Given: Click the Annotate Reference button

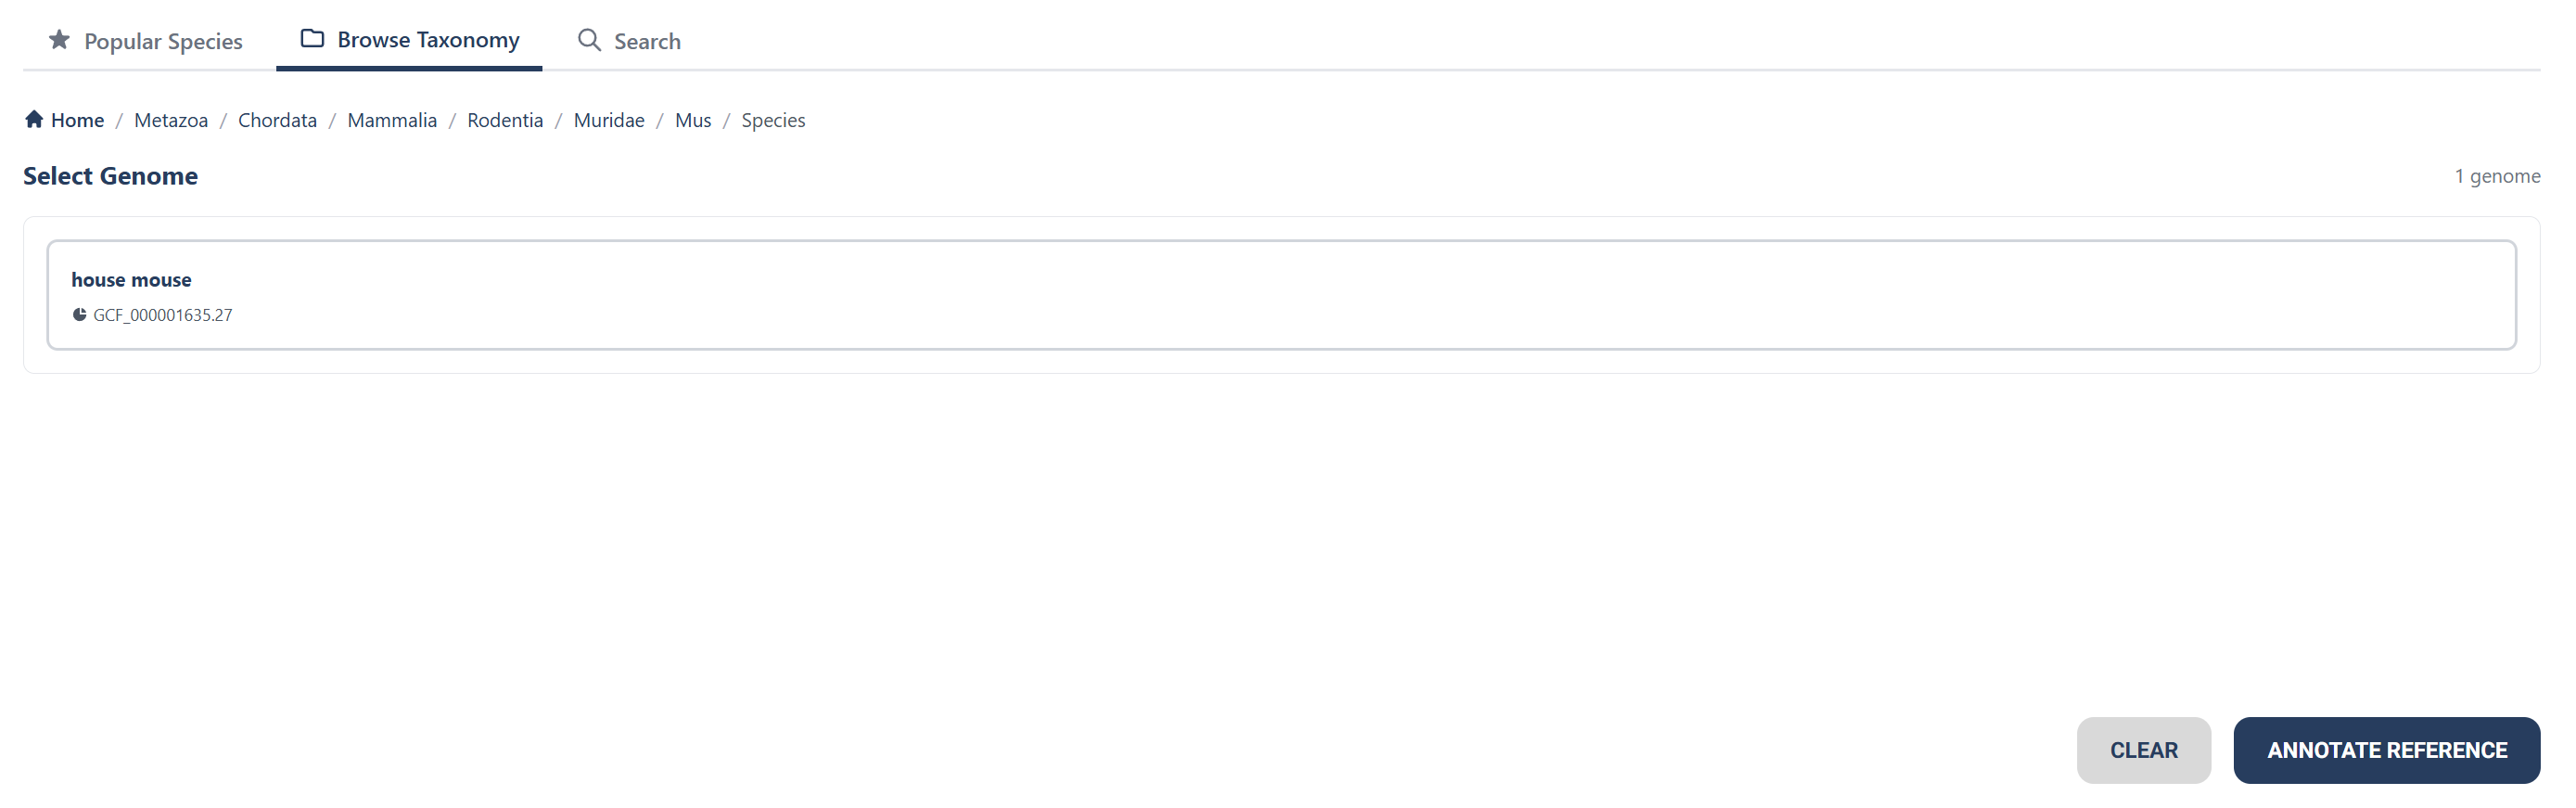Looking at the screenshot, I should (x=2386, y=750).
